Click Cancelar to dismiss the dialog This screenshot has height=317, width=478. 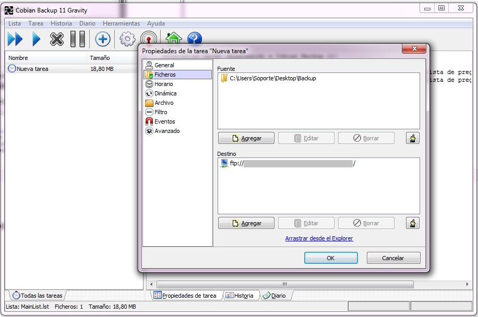pyautogui.click(x=393, y=258)
